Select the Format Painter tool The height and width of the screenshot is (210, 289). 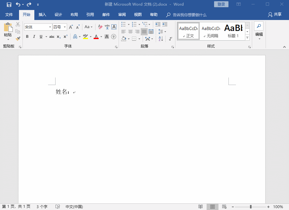(18, 38)
